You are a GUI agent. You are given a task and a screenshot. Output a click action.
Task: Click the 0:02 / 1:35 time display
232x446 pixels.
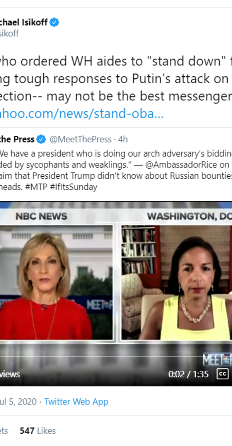[188, 374]
